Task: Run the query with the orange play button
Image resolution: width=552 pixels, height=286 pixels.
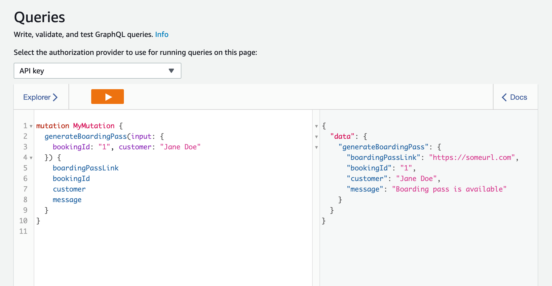Action: [107, 97]
